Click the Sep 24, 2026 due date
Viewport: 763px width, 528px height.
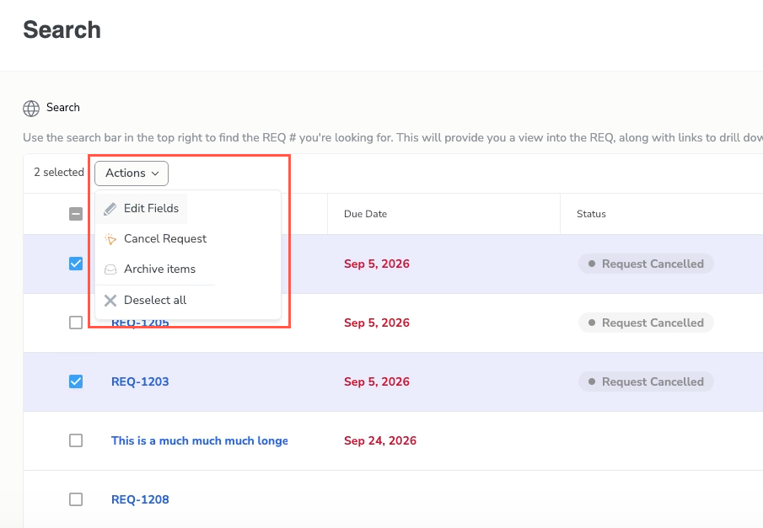pyautogui.click(x=380, y=440)
